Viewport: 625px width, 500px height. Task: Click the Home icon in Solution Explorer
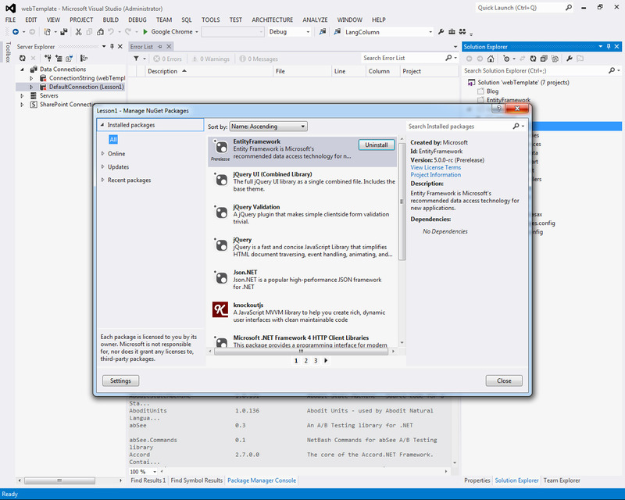tap(491, 59)
